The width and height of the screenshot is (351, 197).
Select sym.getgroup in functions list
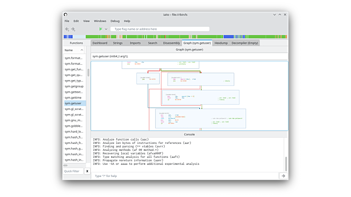(x=74, y=86)
